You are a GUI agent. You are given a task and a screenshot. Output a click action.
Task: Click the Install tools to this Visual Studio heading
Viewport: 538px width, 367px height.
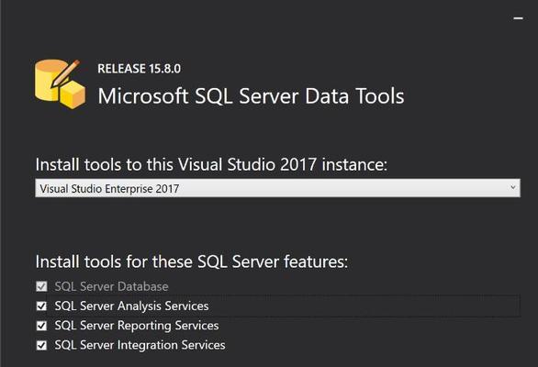tap(211, 164)
